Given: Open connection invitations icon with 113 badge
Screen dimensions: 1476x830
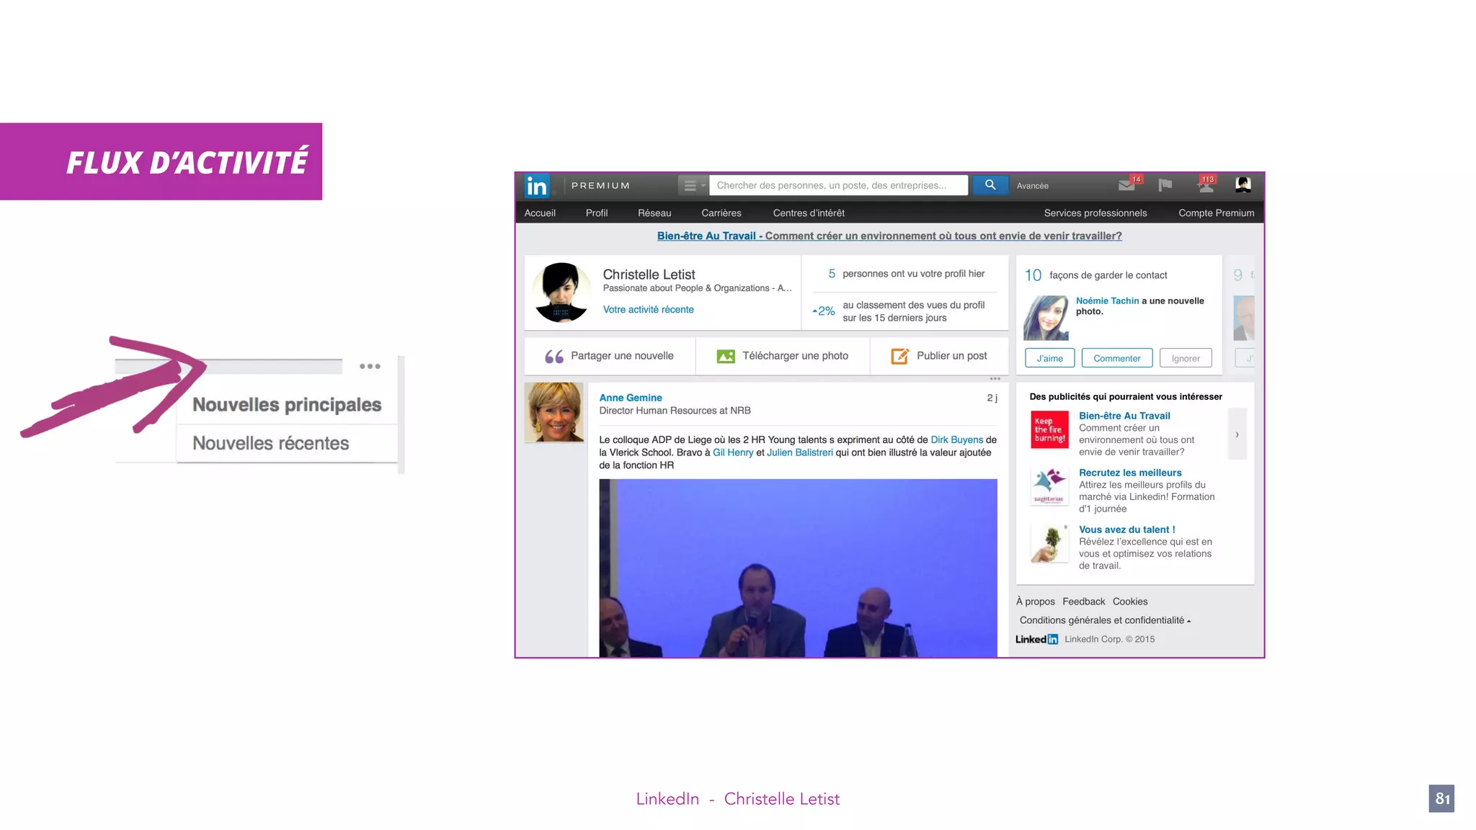Looking at the screenshot, I should [1206, 184].
